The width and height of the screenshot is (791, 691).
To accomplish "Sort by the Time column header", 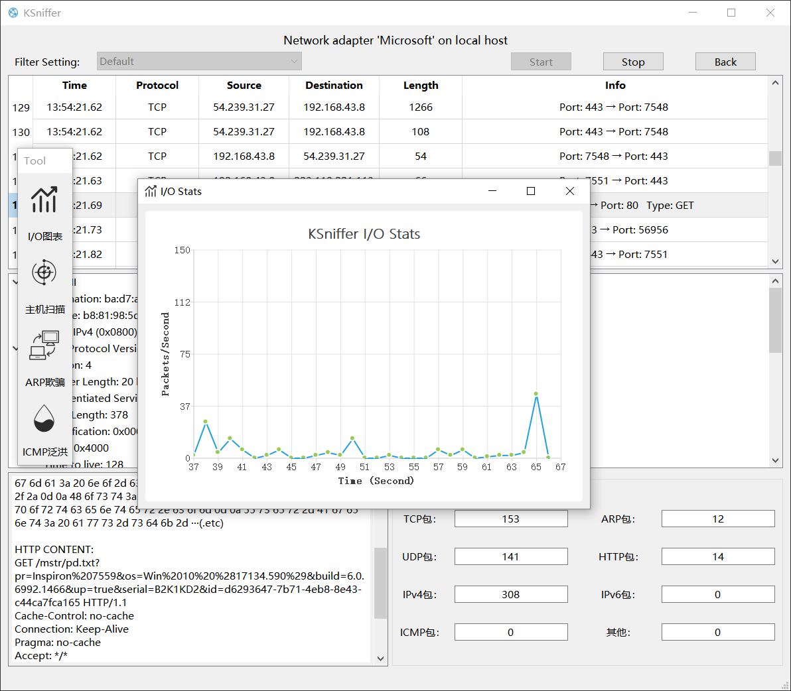I will pyautogui.click(x=75, y=85).
